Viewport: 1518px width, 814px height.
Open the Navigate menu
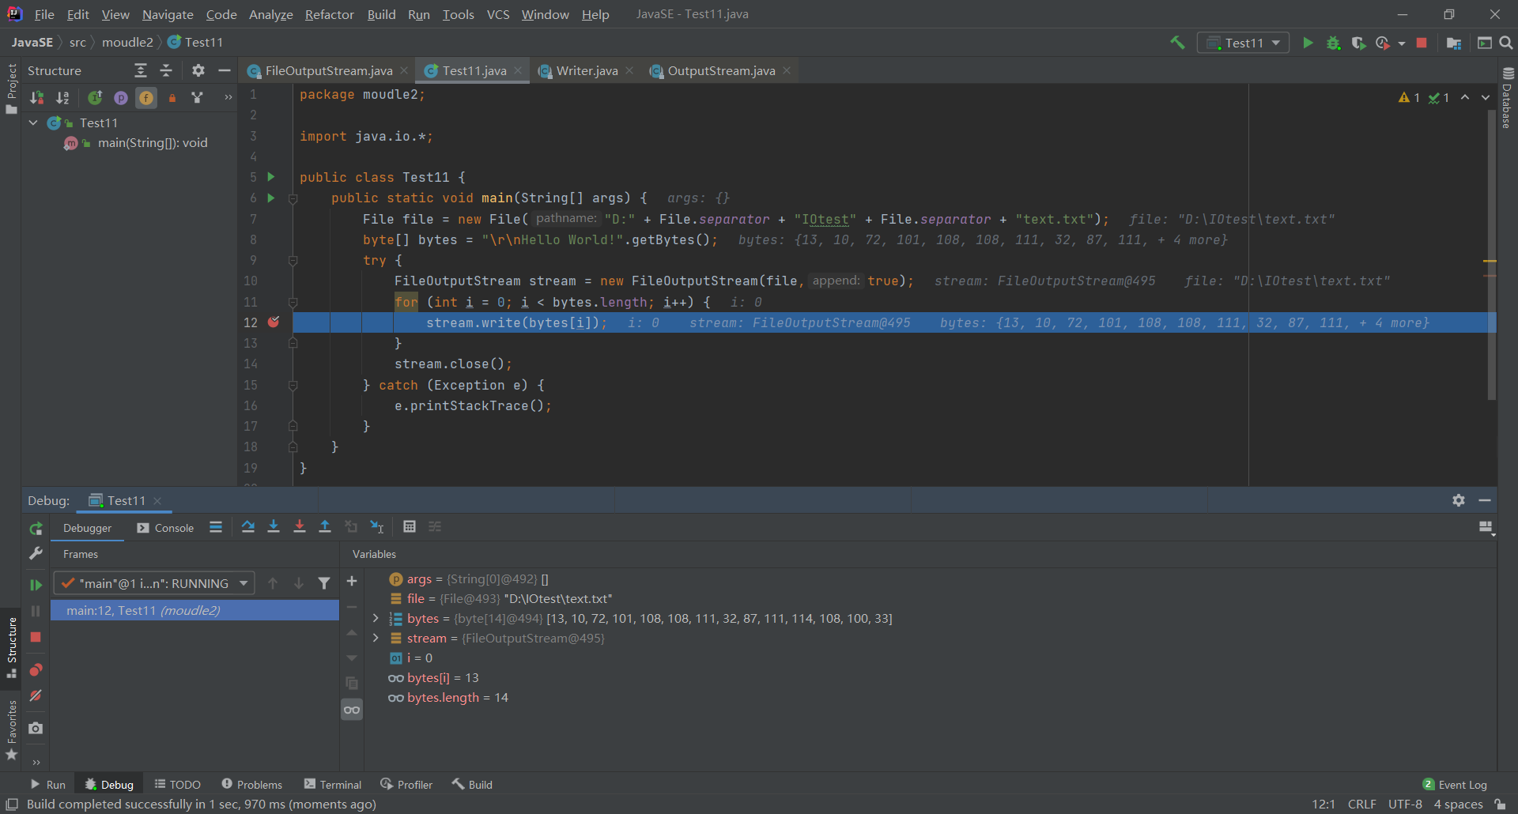168,14
